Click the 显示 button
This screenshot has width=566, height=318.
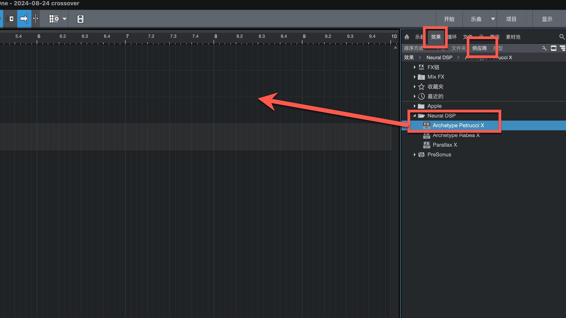[547, 19]
